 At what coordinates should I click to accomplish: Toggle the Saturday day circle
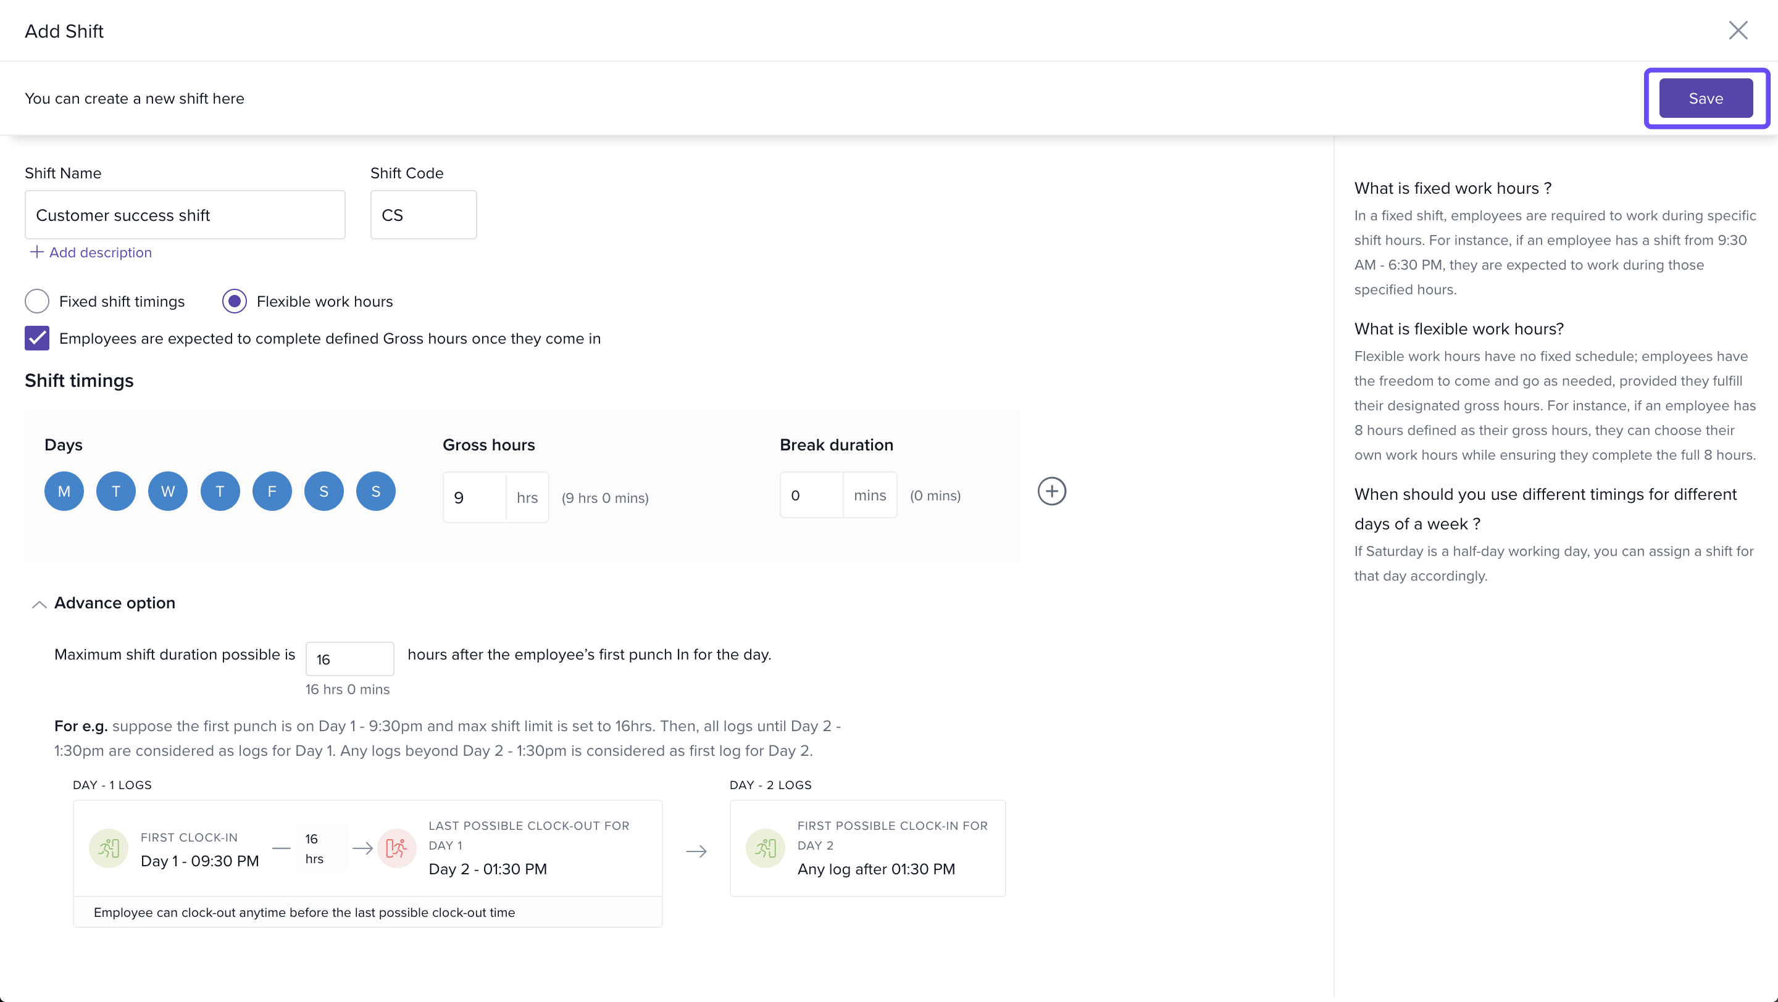pyautogui.click(x=323, y=492)
